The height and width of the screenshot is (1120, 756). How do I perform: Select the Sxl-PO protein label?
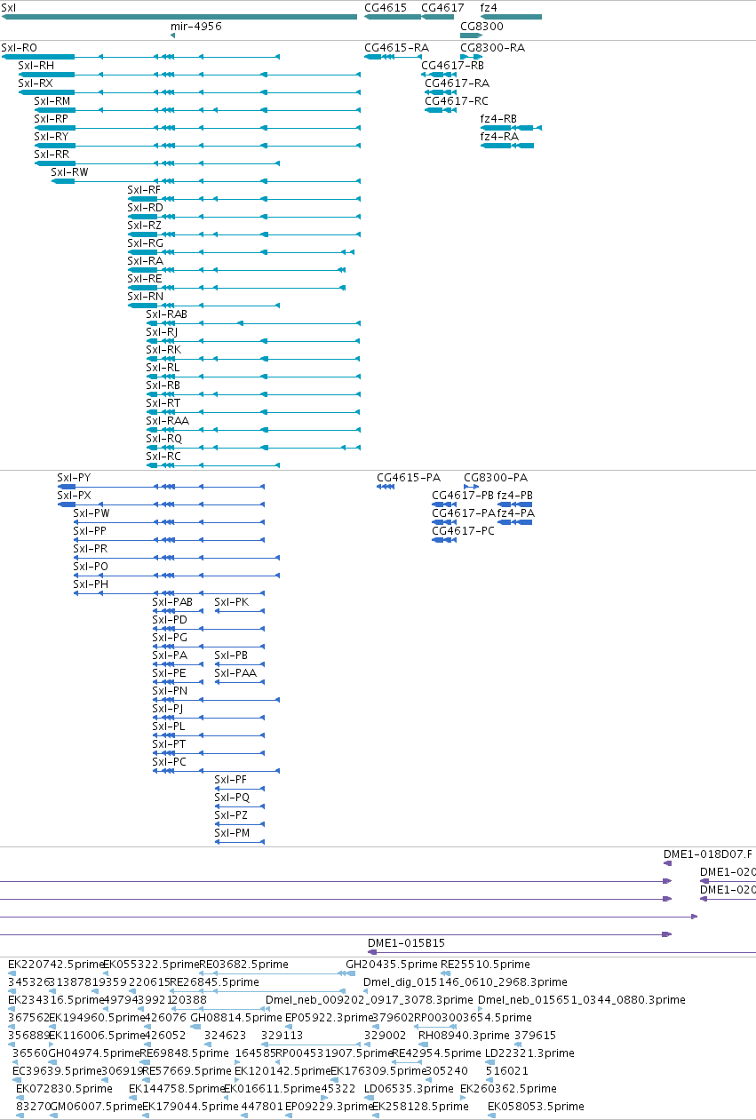click(x=91, y=567)
